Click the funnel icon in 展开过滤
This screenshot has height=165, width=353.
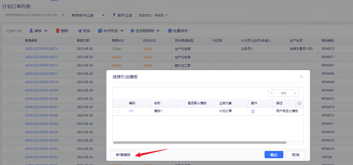click(x=114, y=15)
